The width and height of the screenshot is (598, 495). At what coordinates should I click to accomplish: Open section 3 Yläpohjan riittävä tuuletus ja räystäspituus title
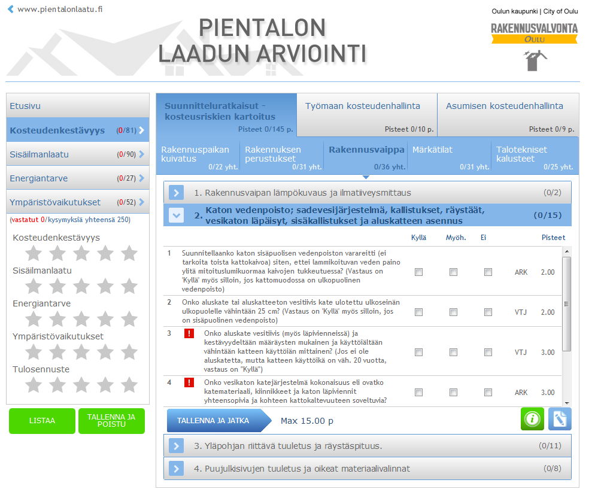click(x=288, y=446)
